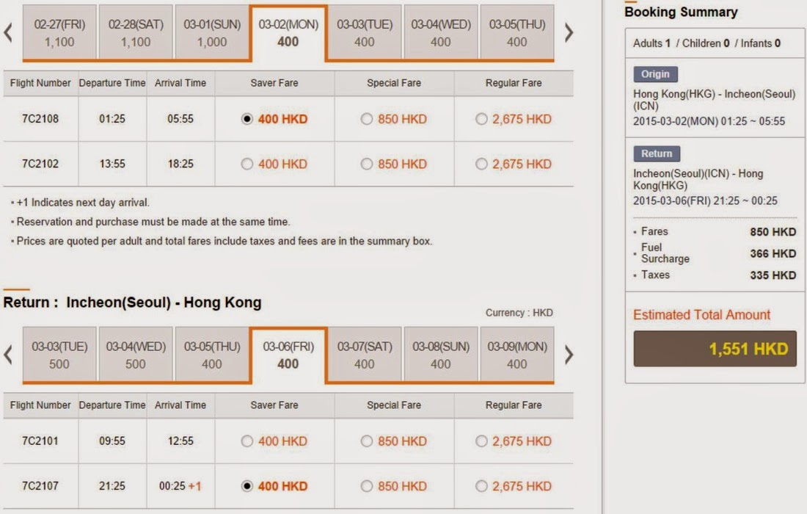Screen dimensions: 807x514
Task: Select 03-03(TUE) departure date tab priced 400
Action: point(365,33)
